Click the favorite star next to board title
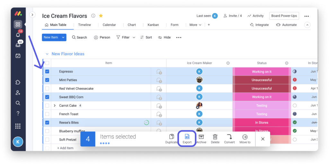The width and height of the screenshot is (329, 165). [x=101, y=16]
